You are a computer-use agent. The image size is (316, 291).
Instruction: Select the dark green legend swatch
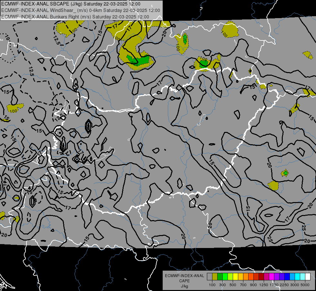tap(220, 277)
